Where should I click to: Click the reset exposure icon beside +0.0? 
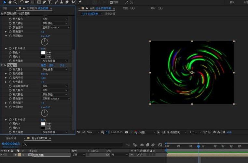pos(224,132)
